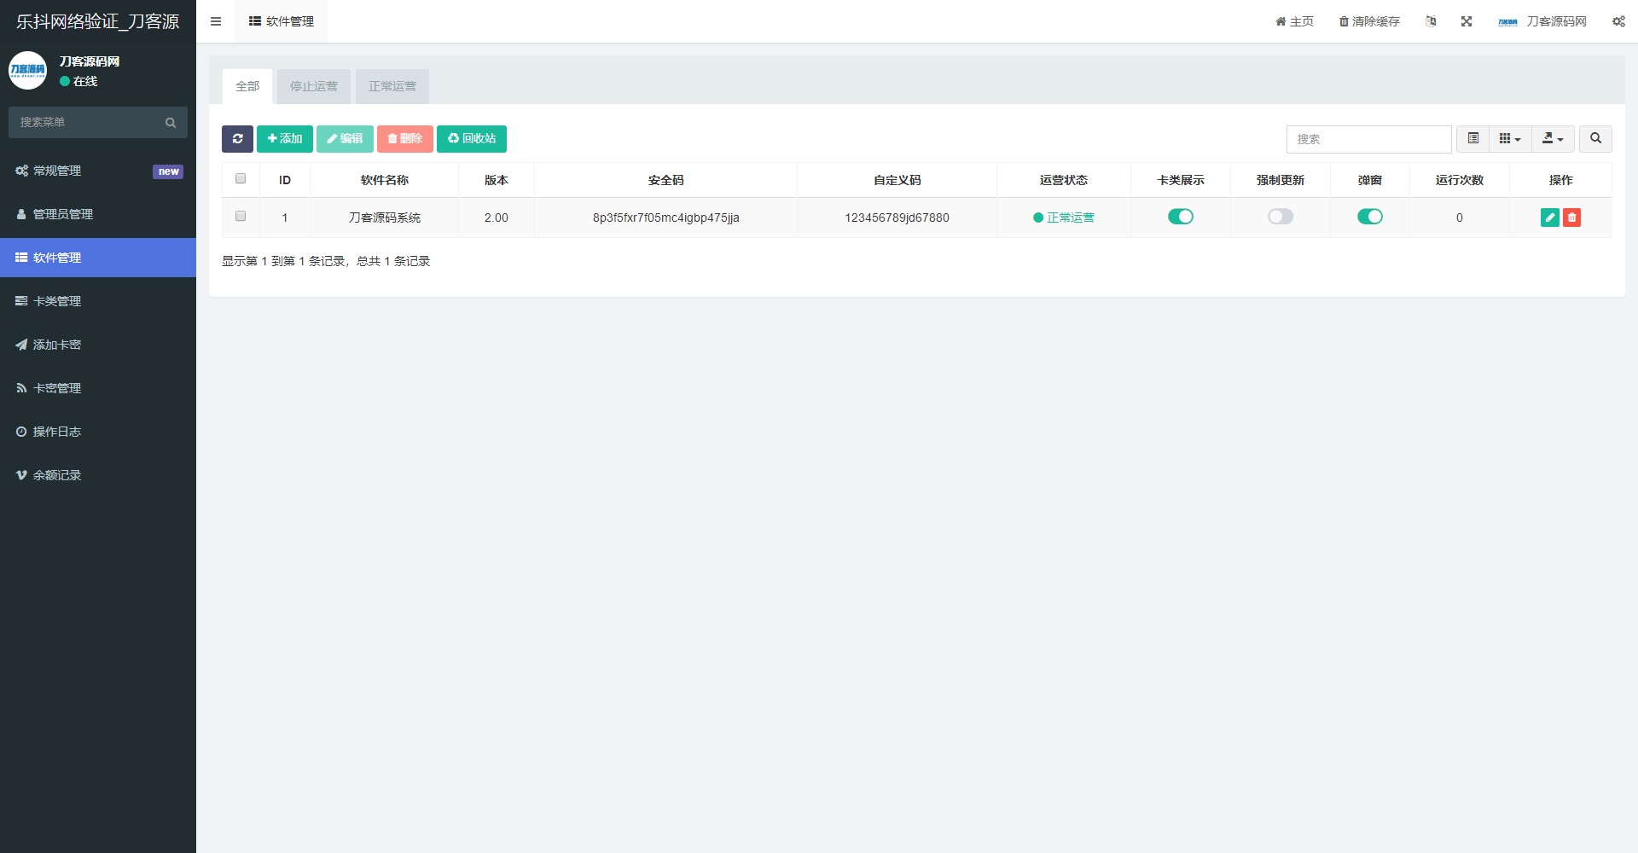Click the refresh table button
The image size is (1638, 853).
click(x=237, y=139)
